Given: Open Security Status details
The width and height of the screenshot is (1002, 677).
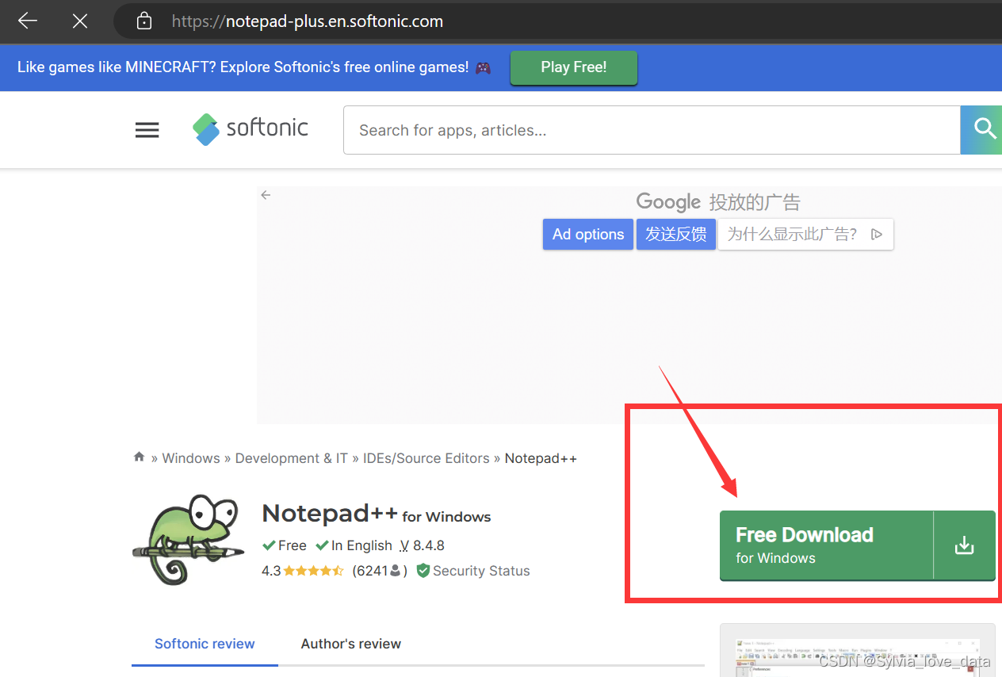Looking at the screenshot, I should (x=473, y=571).
